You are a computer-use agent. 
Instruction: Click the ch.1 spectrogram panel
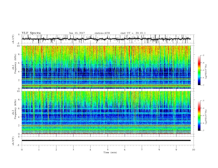tap(106, 67)
